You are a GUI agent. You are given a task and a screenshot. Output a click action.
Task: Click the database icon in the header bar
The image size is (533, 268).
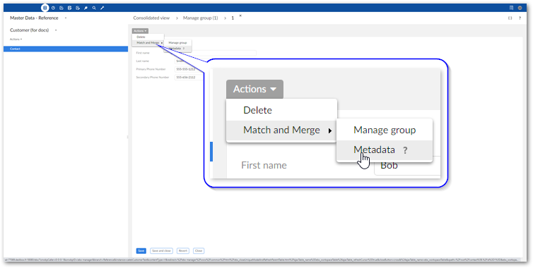45,8
